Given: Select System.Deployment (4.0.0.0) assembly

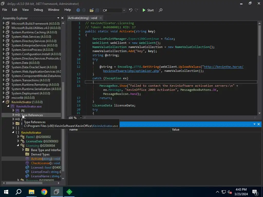Looking at the screenshot, I should 31,93.
